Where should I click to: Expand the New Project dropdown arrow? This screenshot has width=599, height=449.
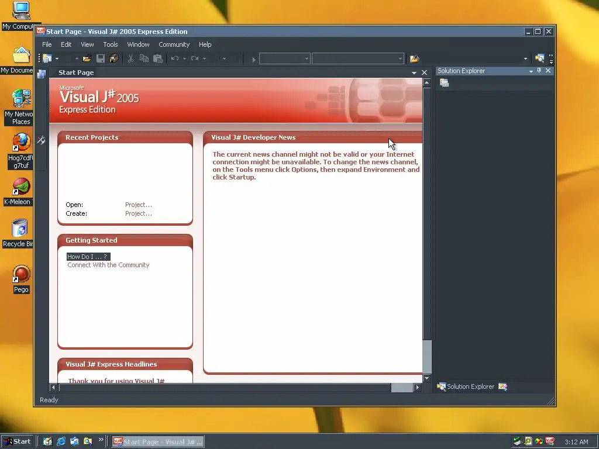(x=57, y=59)
